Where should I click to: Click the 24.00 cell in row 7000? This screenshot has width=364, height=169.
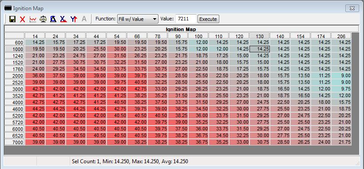pyautogui.click(x=321, y=142)
